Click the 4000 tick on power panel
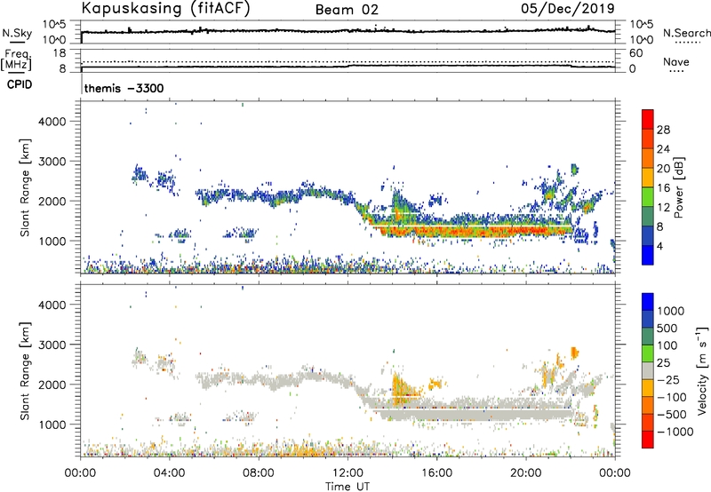This screenshot has height=492, width=711. (x=52, y=122)
